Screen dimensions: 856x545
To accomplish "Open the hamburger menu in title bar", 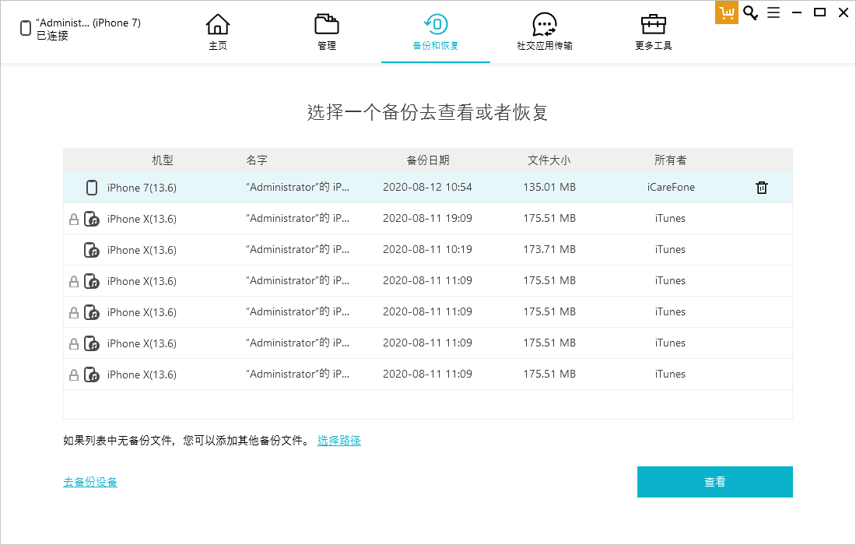I will 774,12.
